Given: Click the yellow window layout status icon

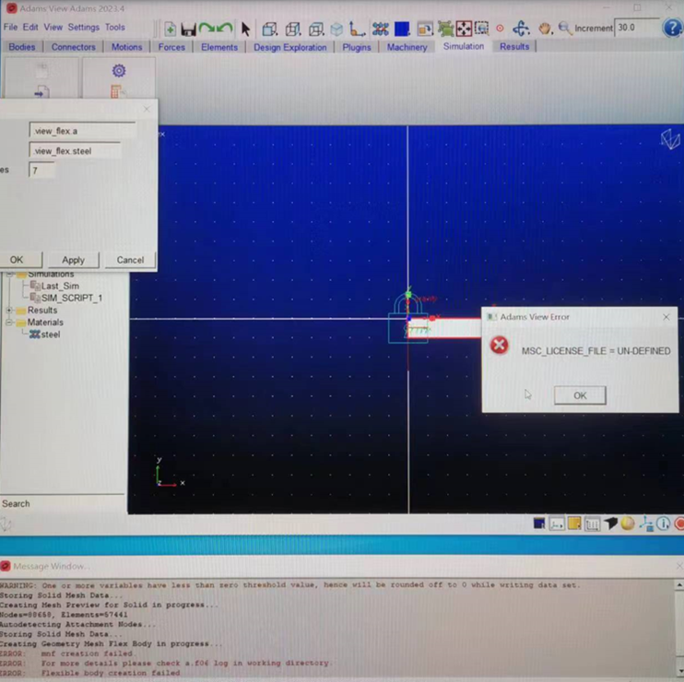Looking at the screenshot, I should 574,523.
